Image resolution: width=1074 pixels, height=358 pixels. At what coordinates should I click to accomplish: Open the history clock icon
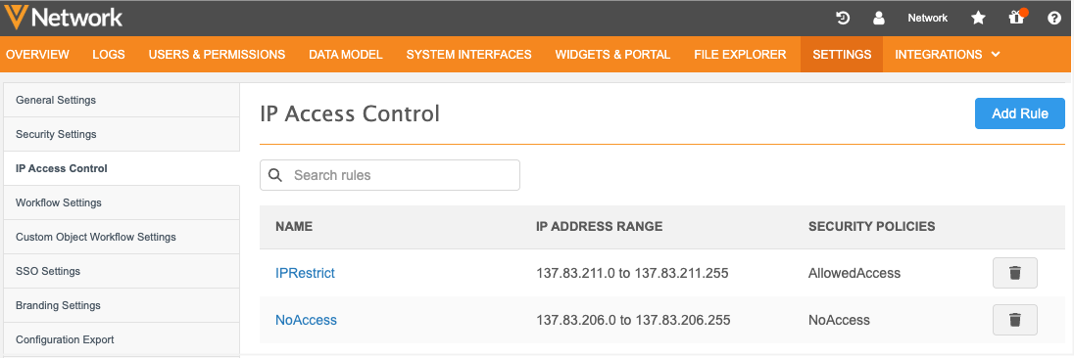pos(843,19)
